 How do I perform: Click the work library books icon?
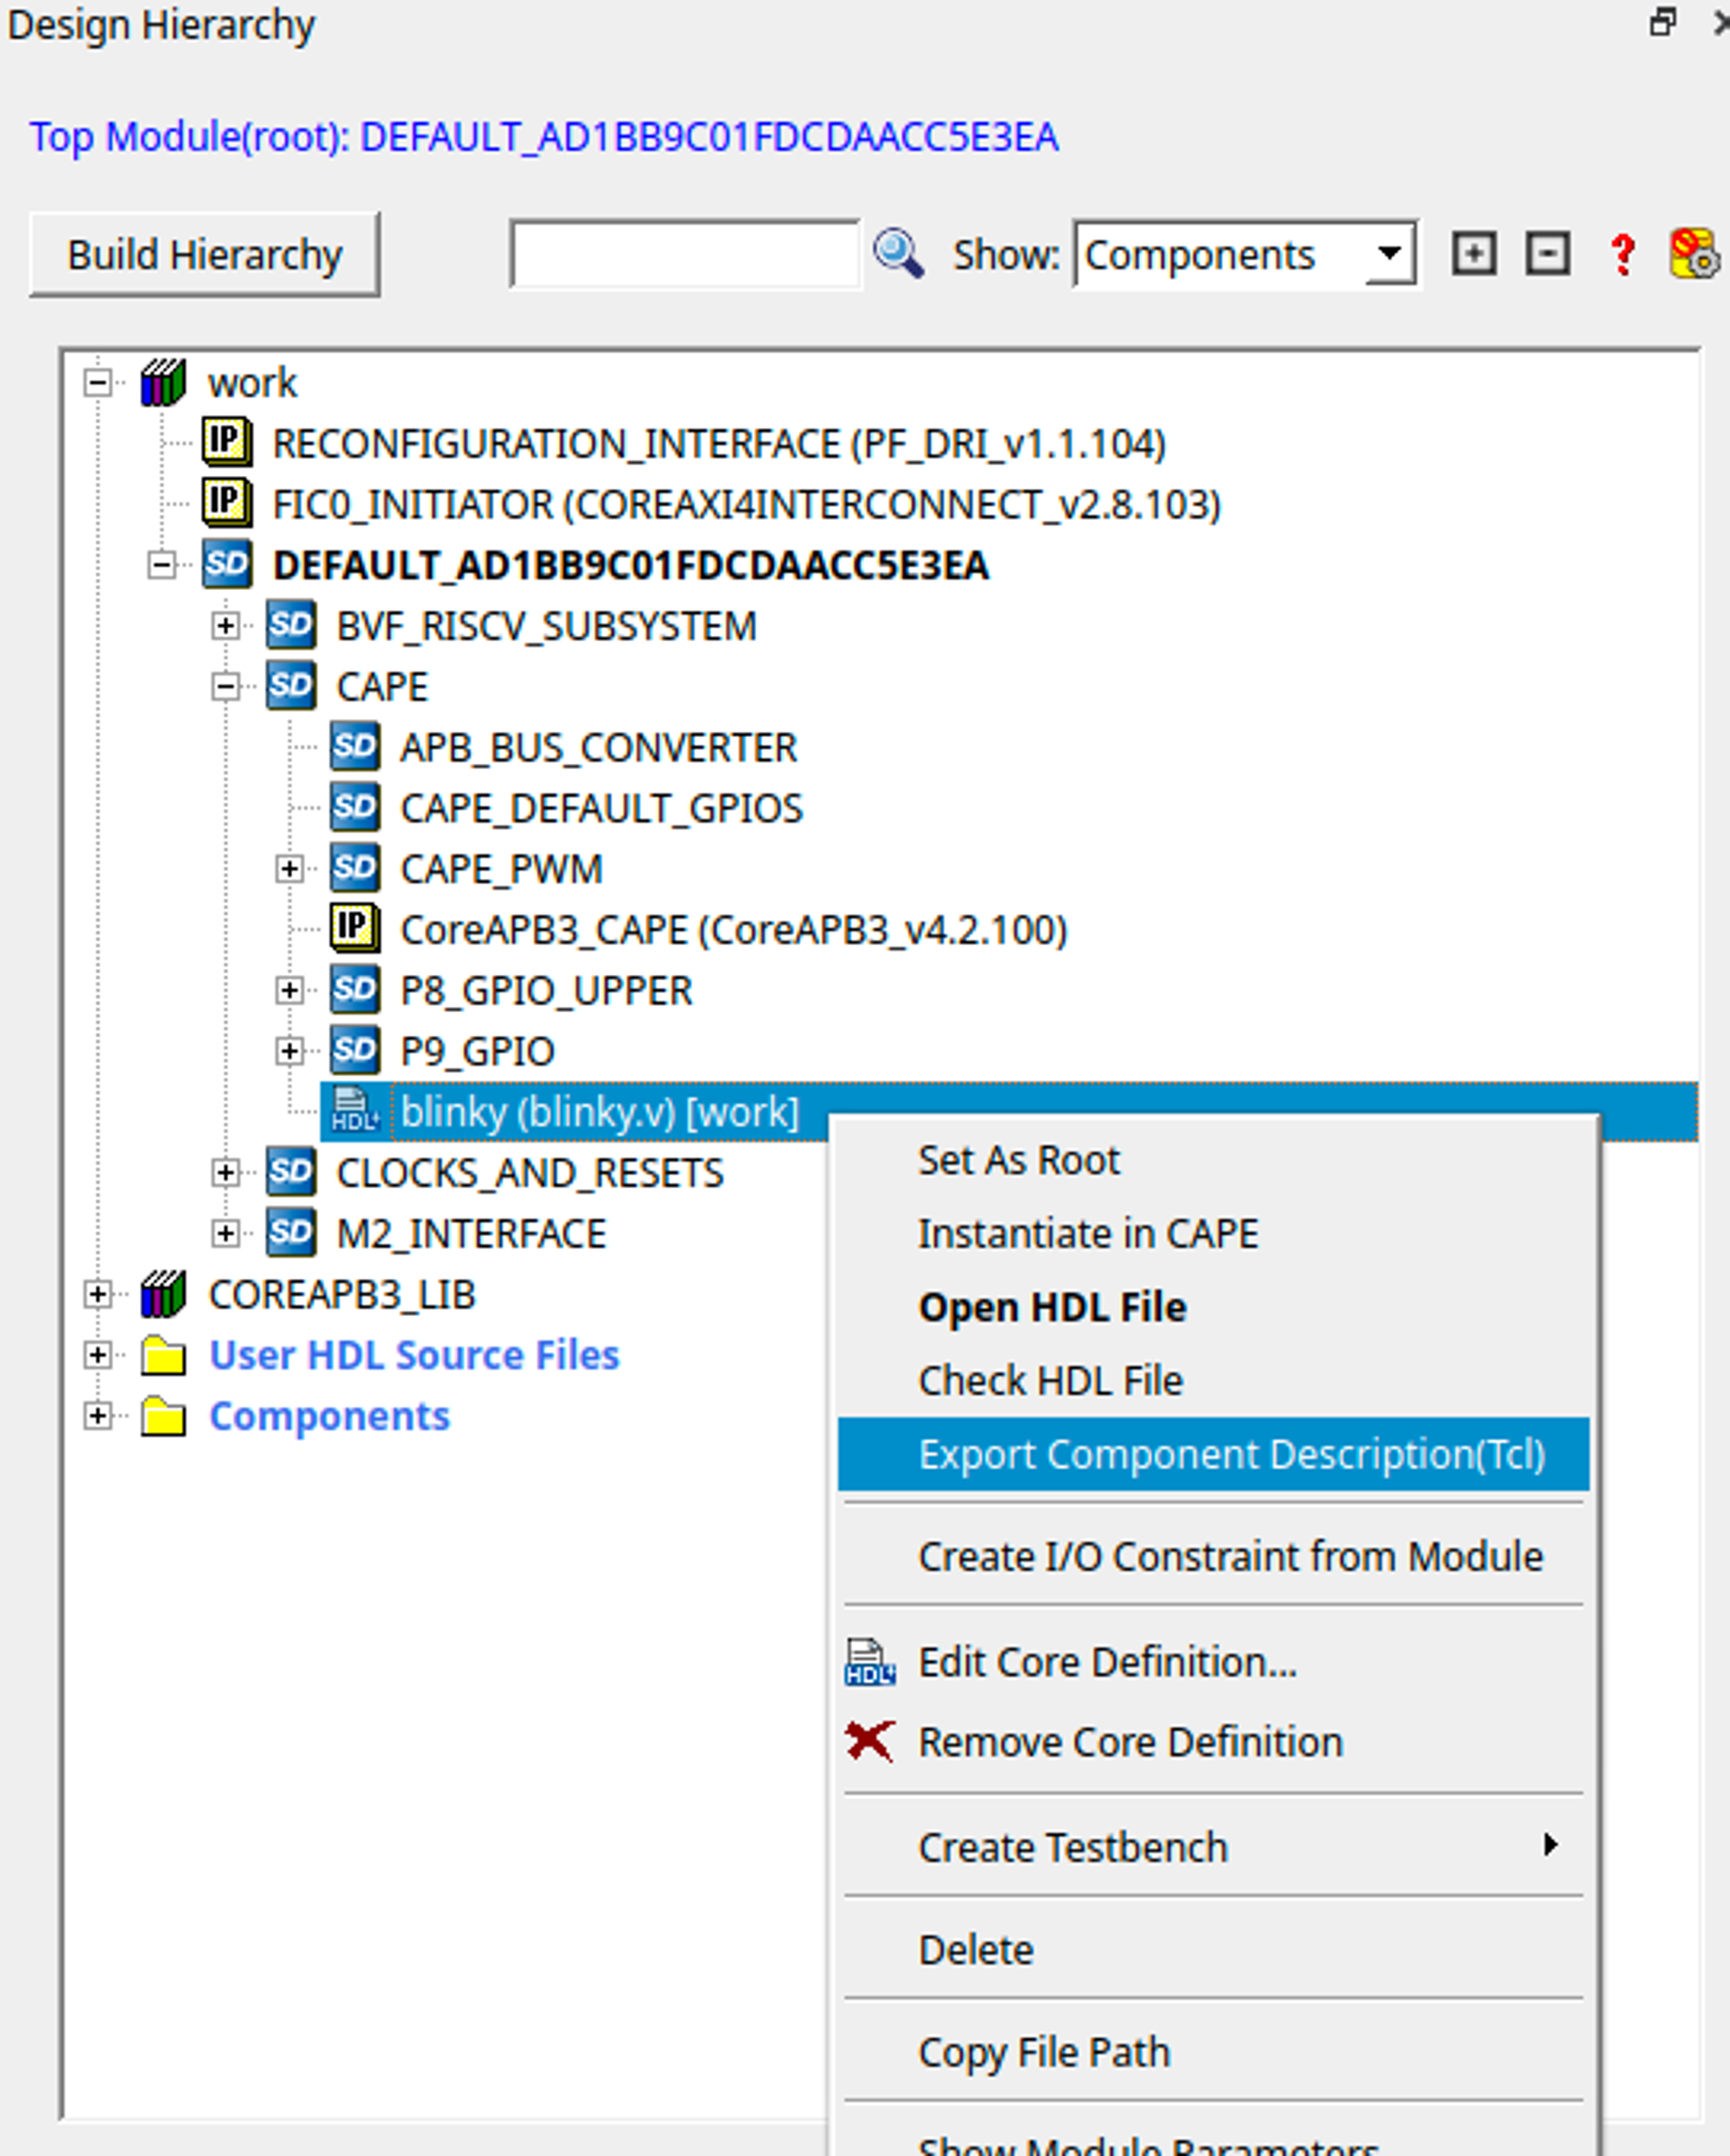(163, 383)
